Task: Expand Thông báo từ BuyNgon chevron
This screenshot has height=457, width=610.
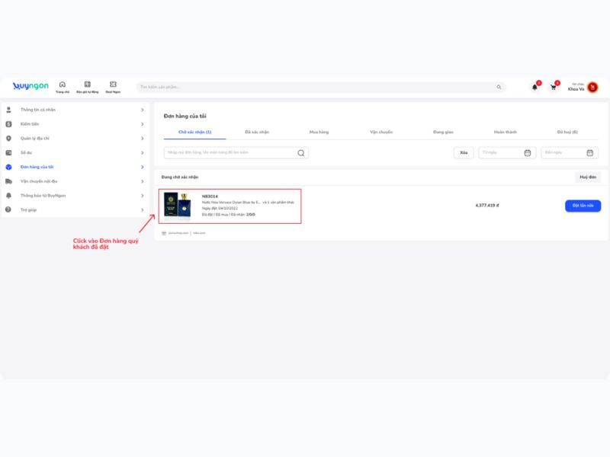Action: point(143,196)
